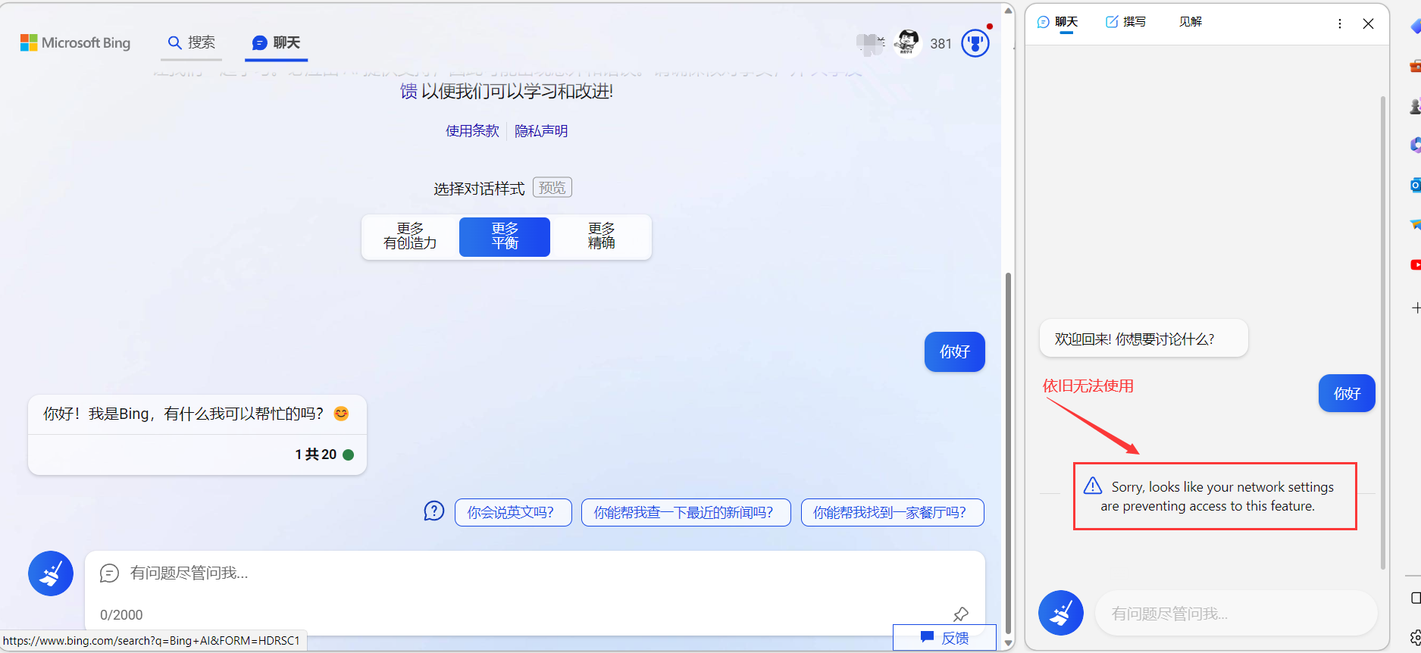The height and width of the screenshot is (653, 1421).
Task: Open the YouTube icon in the Edge sidebar
Action: pyautogui.click(x=1415, y=265)
